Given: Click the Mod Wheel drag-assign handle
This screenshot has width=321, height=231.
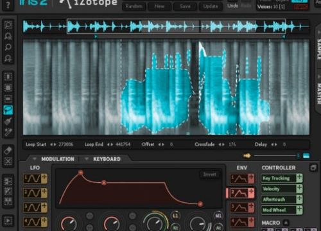Looking at the screenshot, I should pyautogui.click(x=299, y=210).
